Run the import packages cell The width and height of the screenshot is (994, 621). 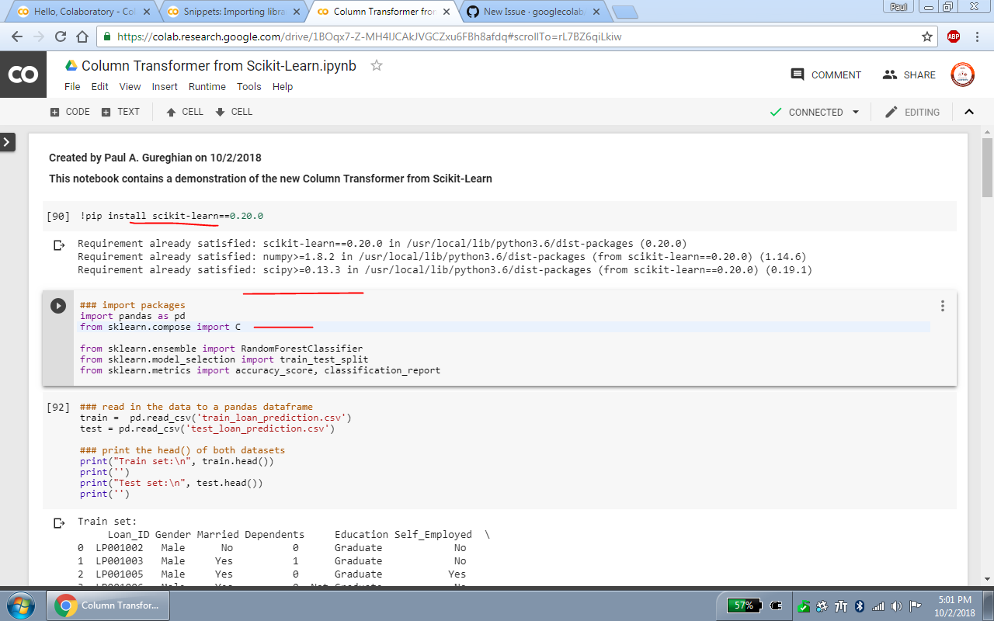coord(58,305)
